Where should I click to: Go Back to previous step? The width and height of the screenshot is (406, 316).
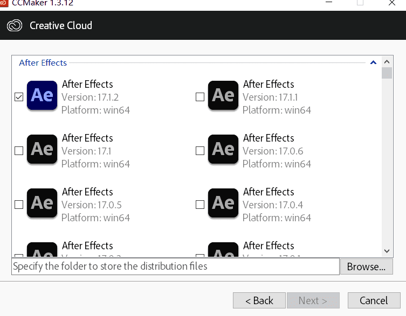pyautogui.click(x=259, y=300)
